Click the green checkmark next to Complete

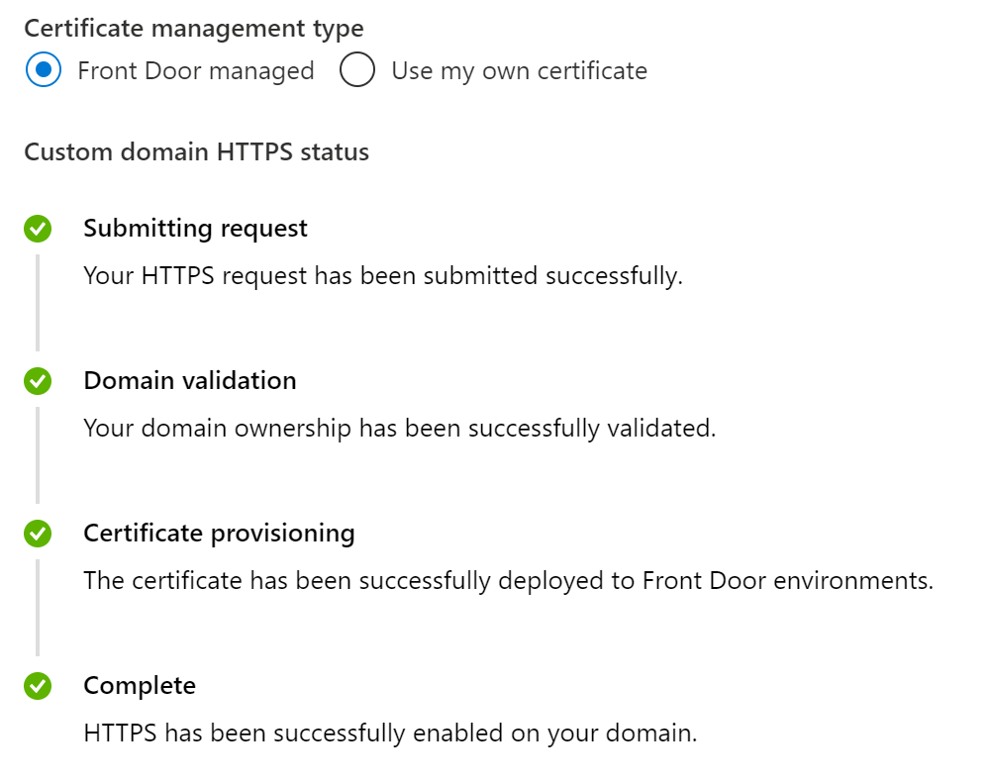(x=38, y=686)
